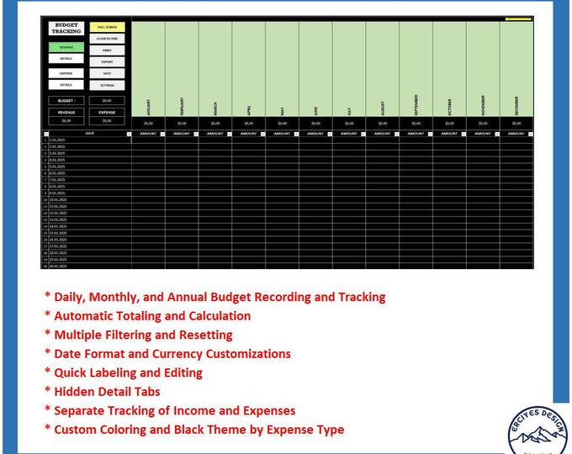Click the SEPTEMBER green column header
The image size is (572, 454).
(x=416, y=69)
